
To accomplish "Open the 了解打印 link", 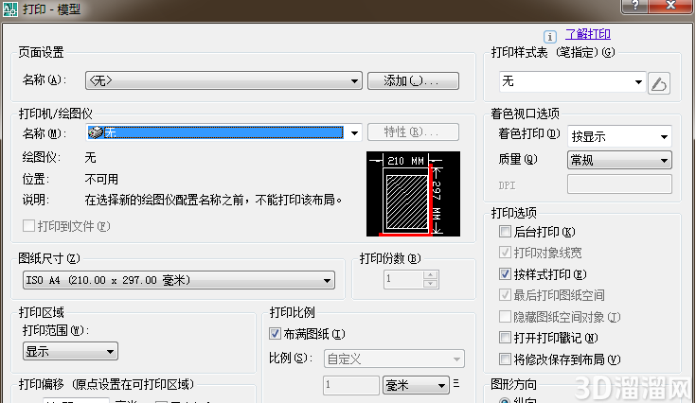I will [x=588, y=34].
